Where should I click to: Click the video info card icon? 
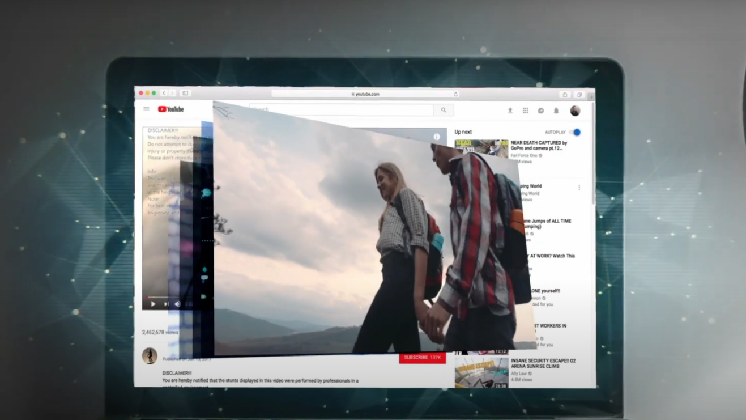point(437,137)
